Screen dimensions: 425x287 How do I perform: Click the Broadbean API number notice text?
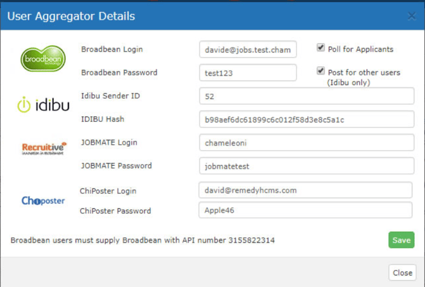click(x=143, y=241)
